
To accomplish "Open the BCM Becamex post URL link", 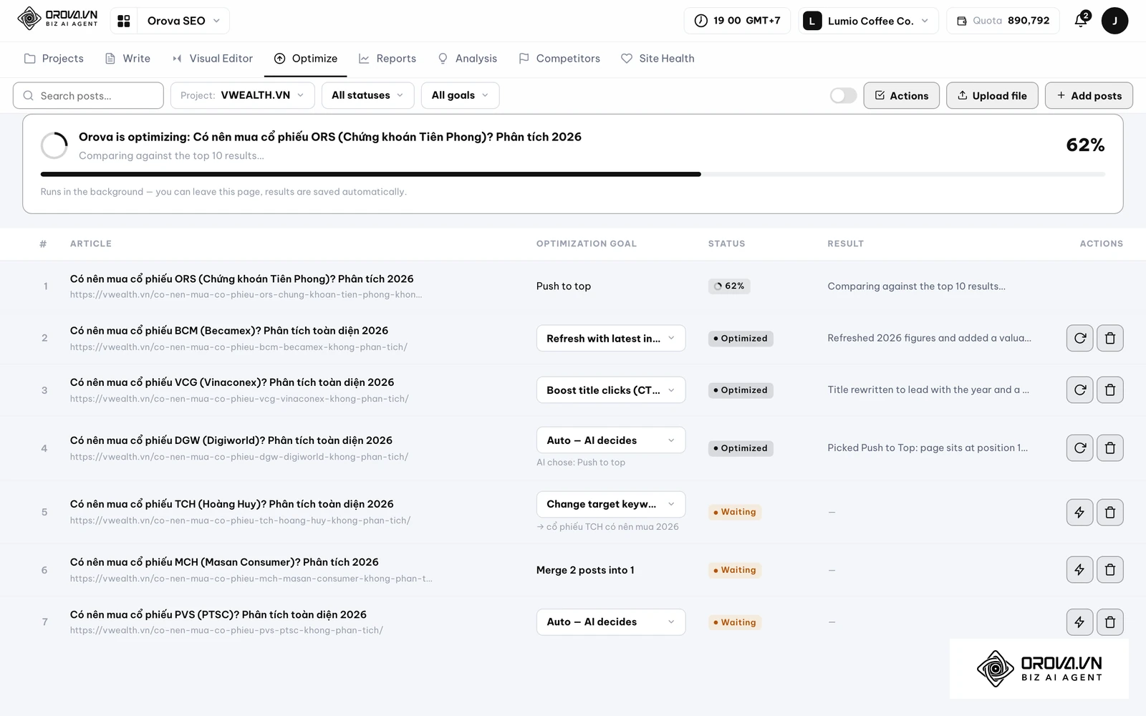I will (239, 347).
